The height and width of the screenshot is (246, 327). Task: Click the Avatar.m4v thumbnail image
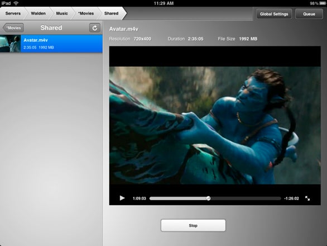[x=10, y=44]
